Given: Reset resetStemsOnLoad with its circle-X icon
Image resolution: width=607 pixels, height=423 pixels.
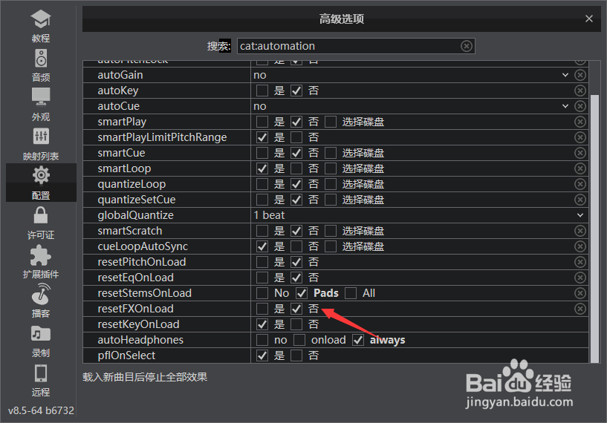Looking at the screenshot, I should (580, 293).
